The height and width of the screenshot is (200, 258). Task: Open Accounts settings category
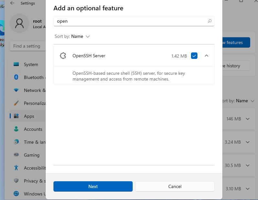tap(28, 129)
